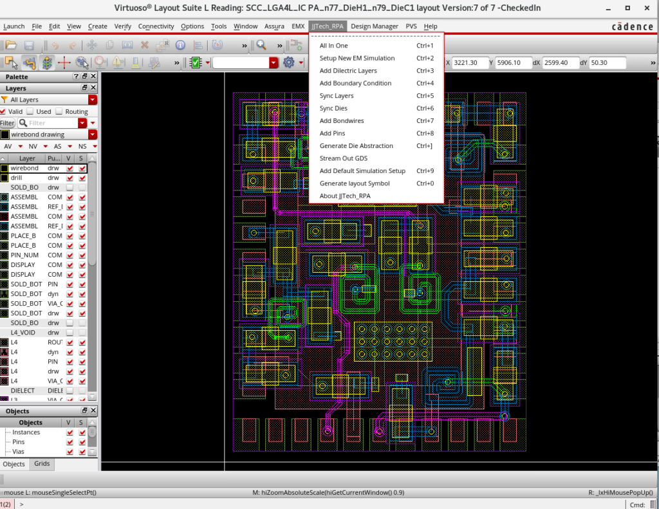This screenshot has height=509, width=659.
Task: Open the wirebond drawing layer dropdown
Action: 93,134
